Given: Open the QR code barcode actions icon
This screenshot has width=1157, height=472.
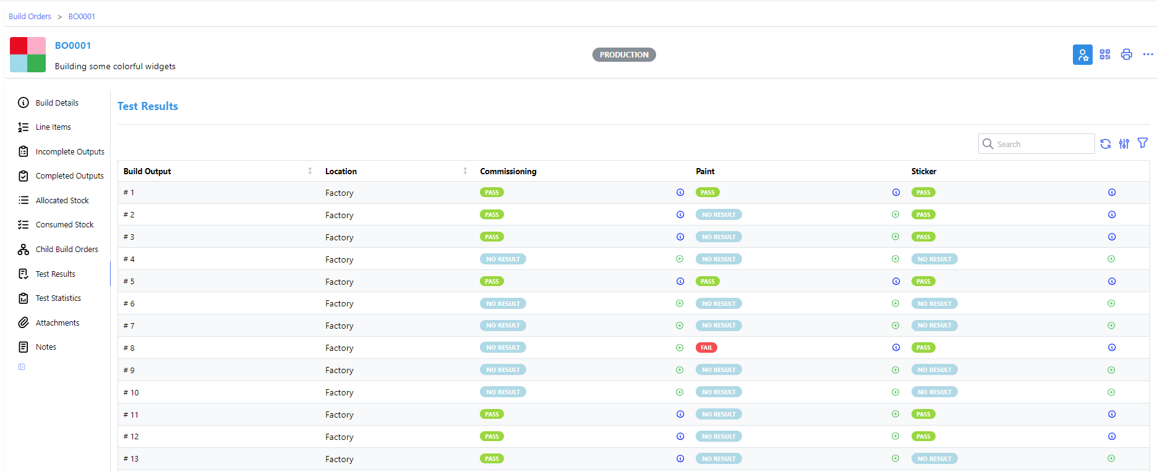Looking at the screenshot, I should pos(1105,54).
